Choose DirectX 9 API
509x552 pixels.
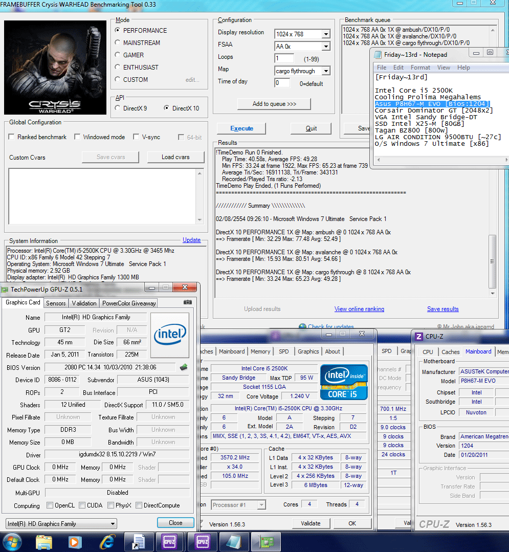tap(118, 108)
